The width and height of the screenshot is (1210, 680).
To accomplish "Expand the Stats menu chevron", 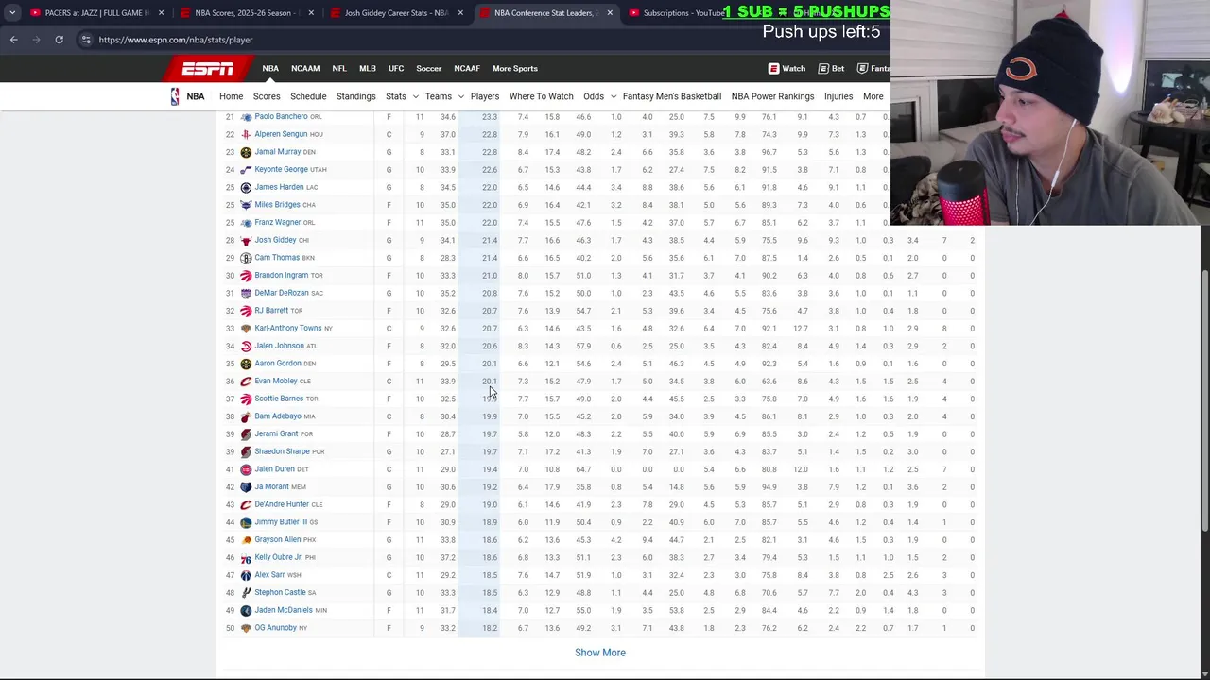I will pos(414,96).
